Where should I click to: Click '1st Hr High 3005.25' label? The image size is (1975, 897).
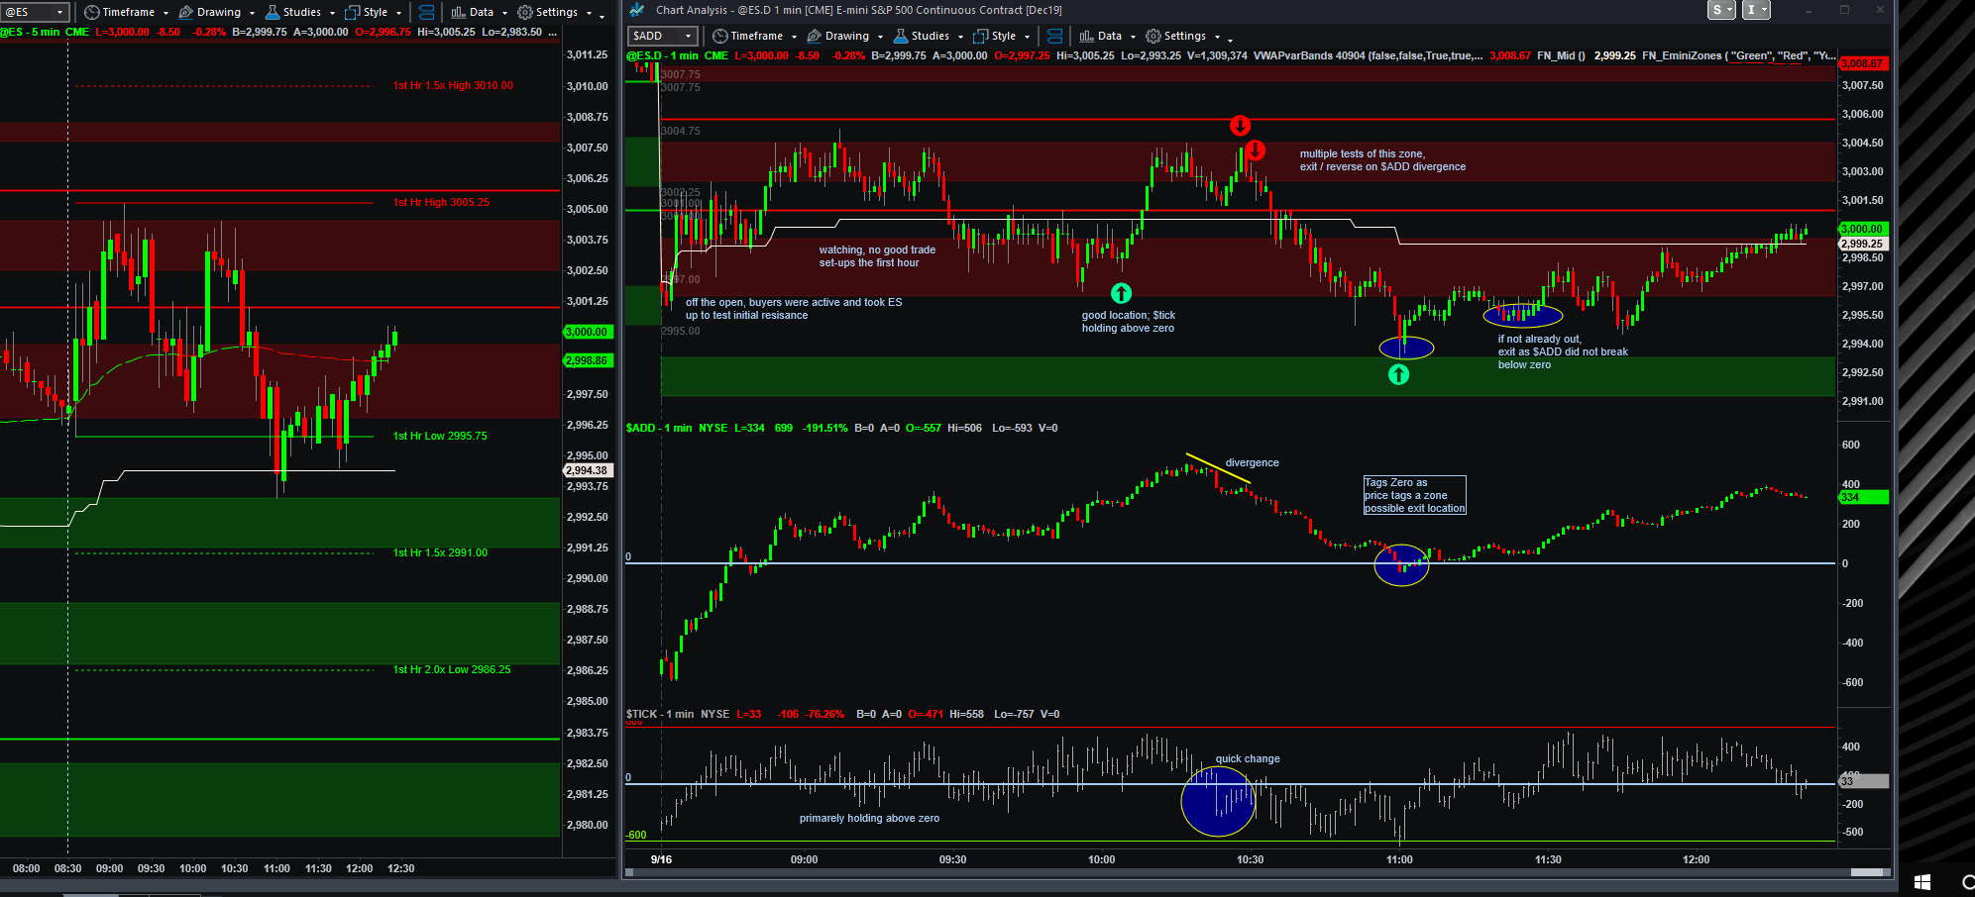click(441, 202)
